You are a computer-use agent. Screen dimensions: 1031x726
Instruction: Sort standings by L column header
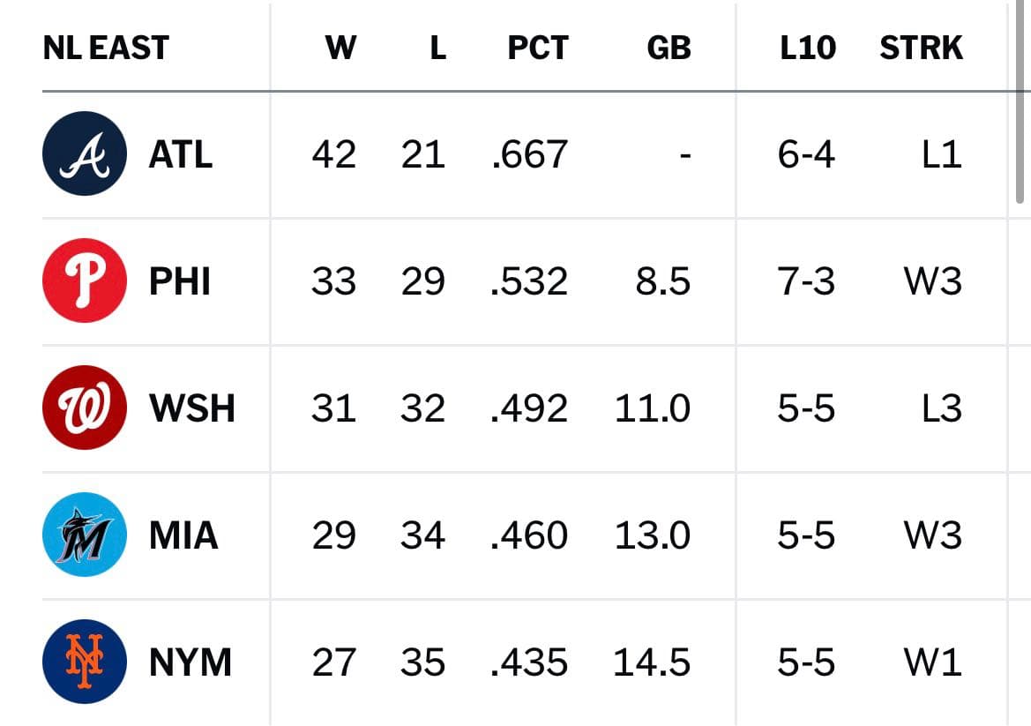click(438, 48)
